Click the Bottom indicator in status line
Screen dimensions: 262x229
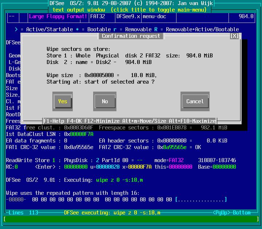(x=242, y=213)
